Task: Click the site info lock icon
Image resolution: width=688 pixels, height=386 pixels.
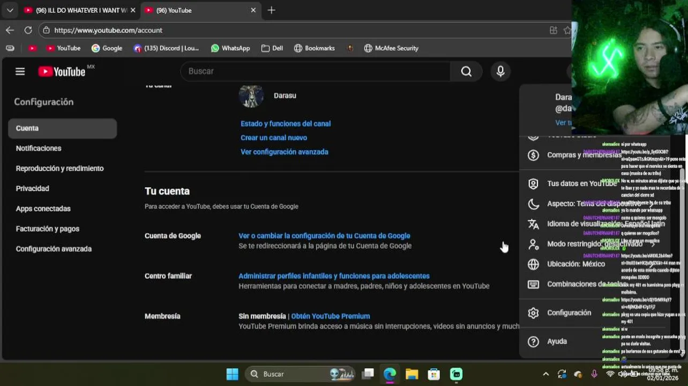Action: 47,30
